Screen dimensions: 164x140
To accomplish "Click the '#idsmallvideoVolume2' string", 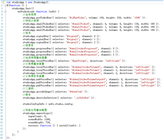I will (x=86, y=73).
